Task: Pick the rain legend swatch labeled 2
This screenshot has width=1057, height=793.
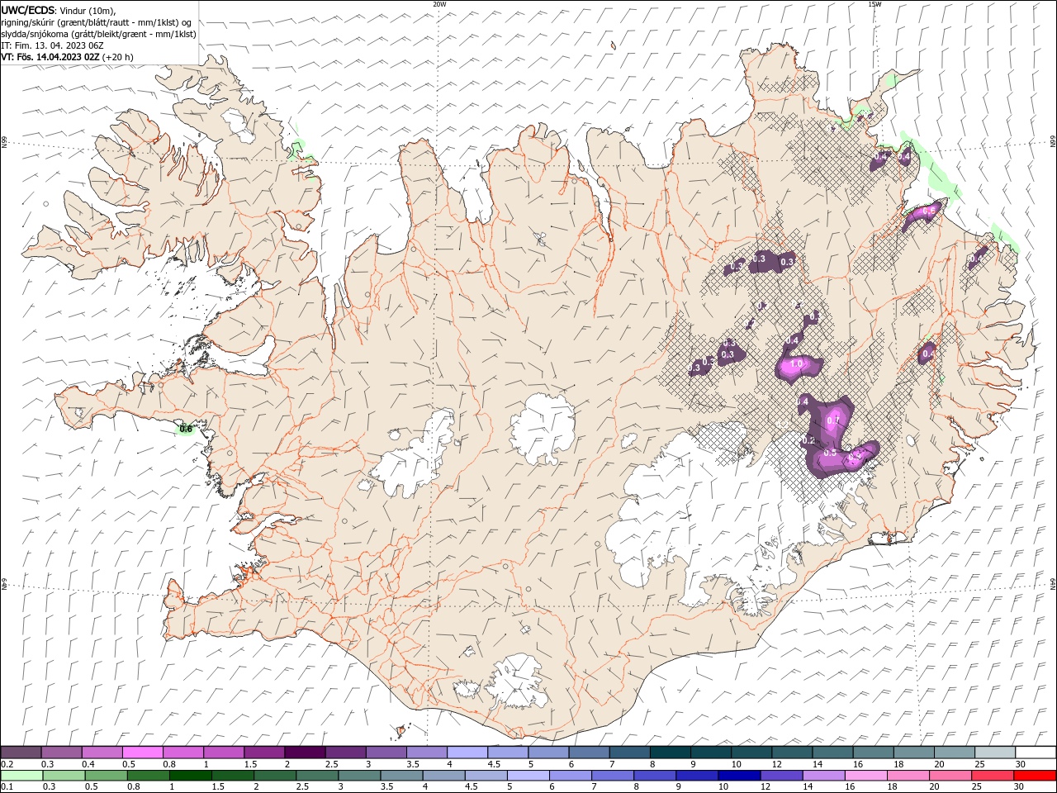Action: pyautogui.click(x=275, y=776)
